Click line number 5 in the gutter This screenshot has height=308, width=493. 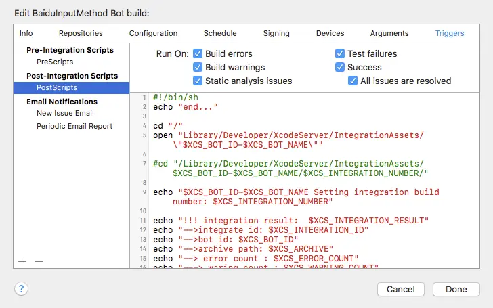point(144,135)
